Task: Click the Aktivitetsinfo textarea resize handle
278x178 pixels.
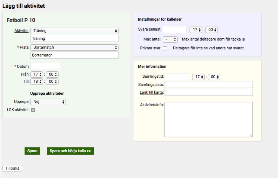Action: (251, 135)
